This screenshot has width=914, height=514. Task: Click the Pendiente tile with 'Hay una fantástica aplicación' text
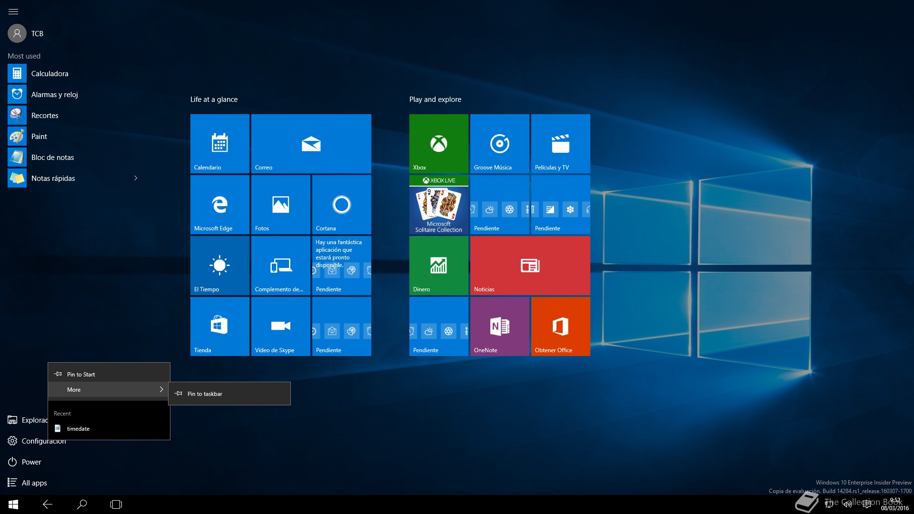click(342, 266)
